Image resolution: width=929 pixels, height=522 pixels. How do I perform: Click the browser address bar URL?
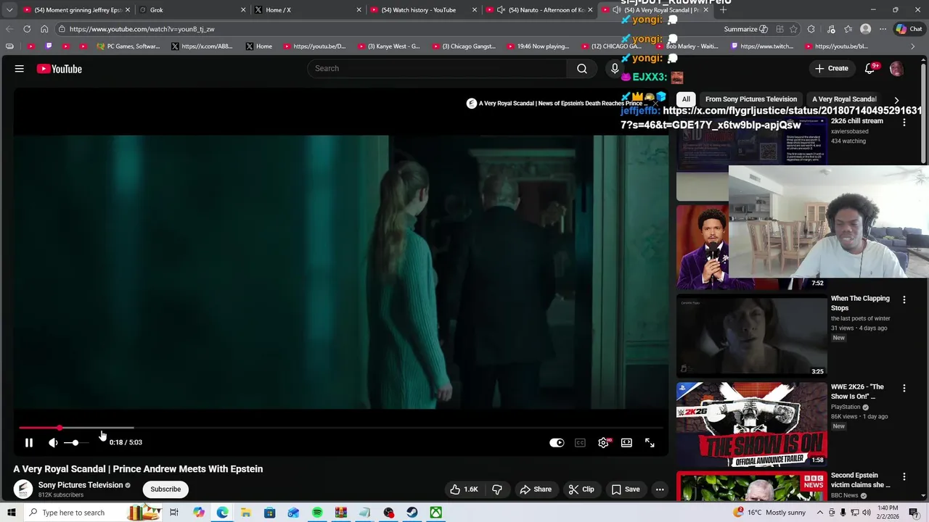[142, 29]
